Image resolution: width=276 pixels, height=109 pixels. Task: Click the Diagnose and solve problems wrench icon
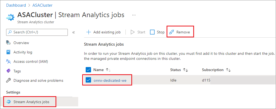(8, 80)
